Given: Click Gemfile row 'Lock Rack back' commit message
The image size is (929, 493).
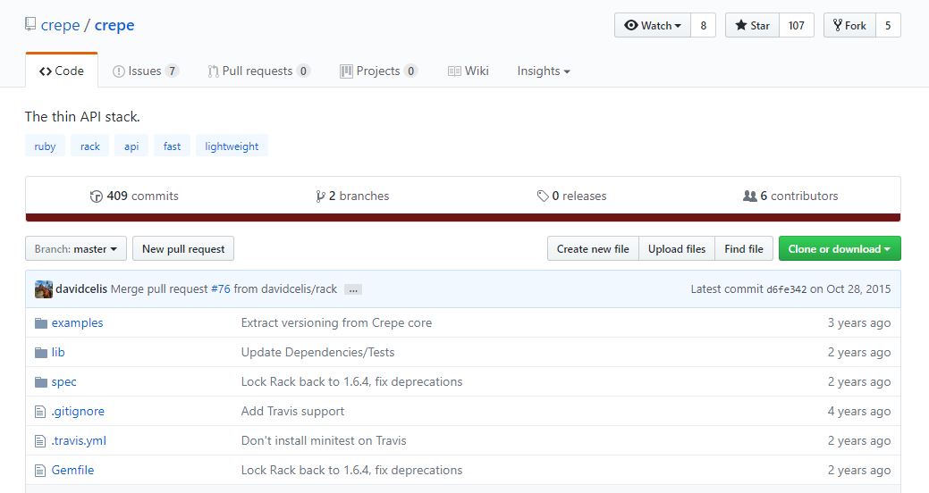Looking at the screenshot, I should [352, 470].
